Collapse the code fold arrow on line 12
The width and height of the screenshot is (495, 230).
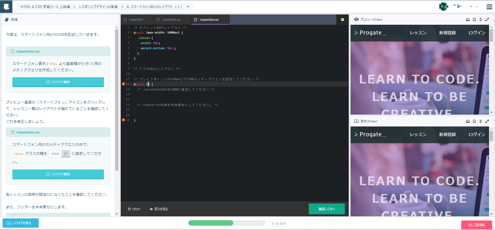[x=131, y=84]
